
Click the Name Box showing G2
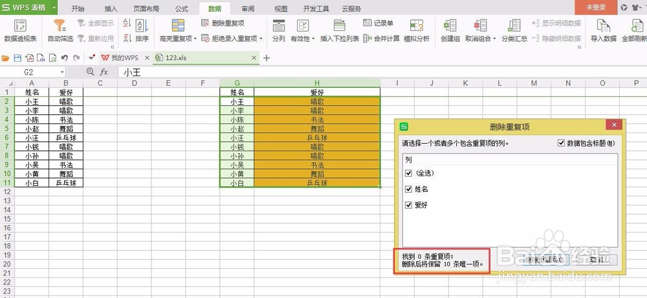pyautogui.click(x=28, y=72)
